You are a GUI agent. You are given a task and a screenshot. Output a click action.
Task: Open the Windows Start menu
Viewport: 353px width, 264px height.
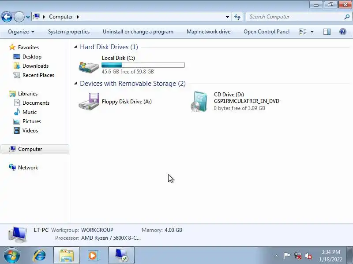click(12, 256)
